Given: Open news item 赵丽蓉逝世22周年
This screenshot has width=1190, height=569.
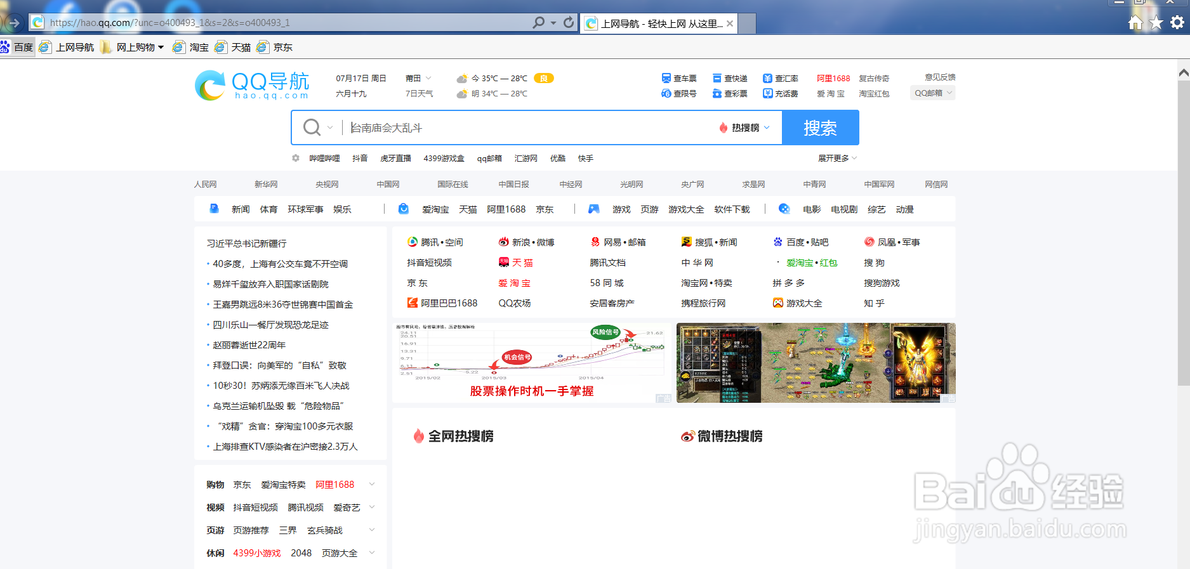Looking at the screenshot, I should [249, 344].
